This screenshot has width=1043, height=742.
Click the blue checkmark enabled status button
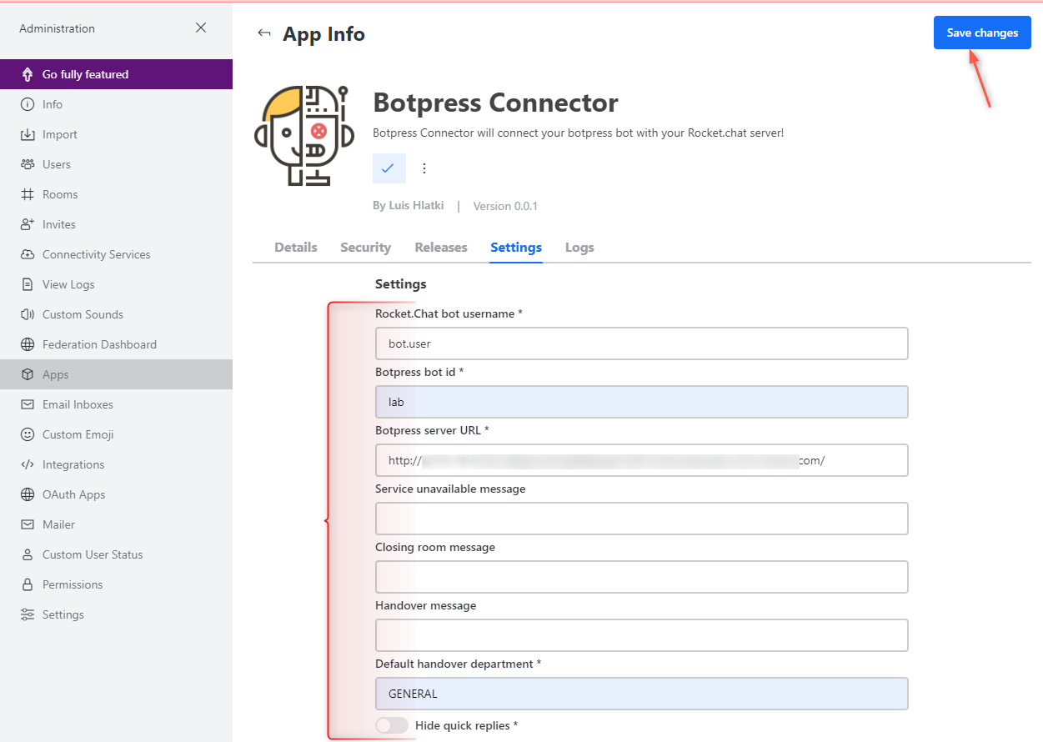389,168
